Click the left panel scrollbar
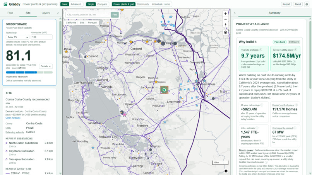The width and height of the screenshot is (312, 175). (60, 38)
